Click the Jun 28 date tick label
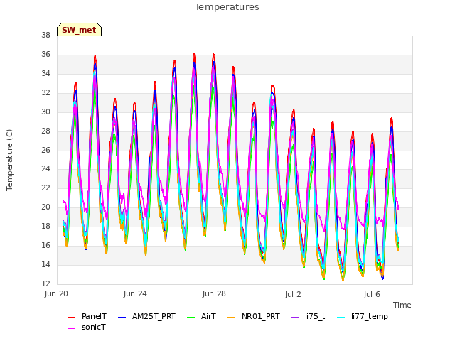This screenshot has width=455, height=341. coord(214,293)
